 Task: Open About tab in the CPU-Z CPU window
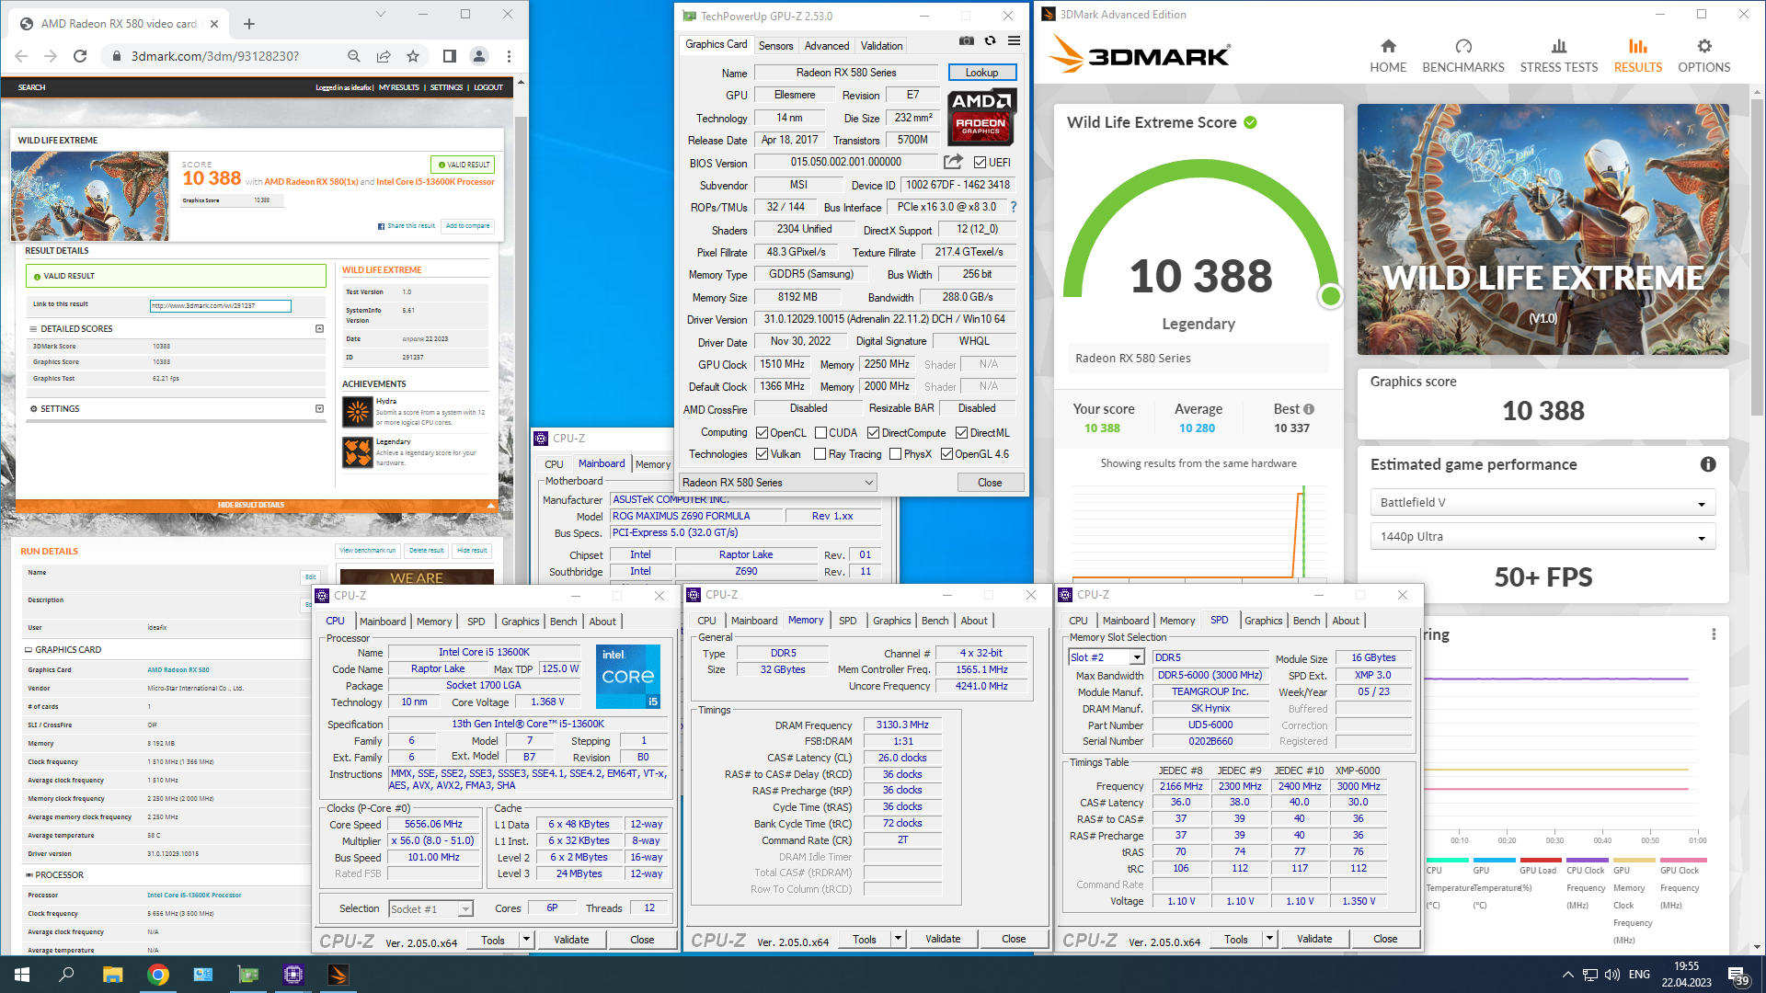[602, 622]
